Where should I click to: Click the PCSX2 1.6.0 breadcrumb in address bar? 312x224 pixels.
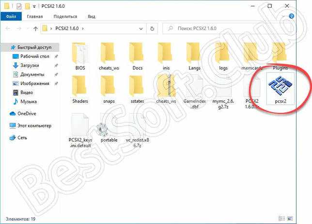[67, 29]
